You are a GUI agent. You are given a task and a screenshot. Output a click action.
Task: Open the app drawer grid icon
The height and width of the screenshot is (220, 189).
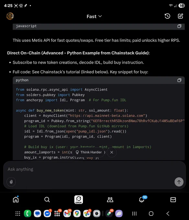[18, 214]
